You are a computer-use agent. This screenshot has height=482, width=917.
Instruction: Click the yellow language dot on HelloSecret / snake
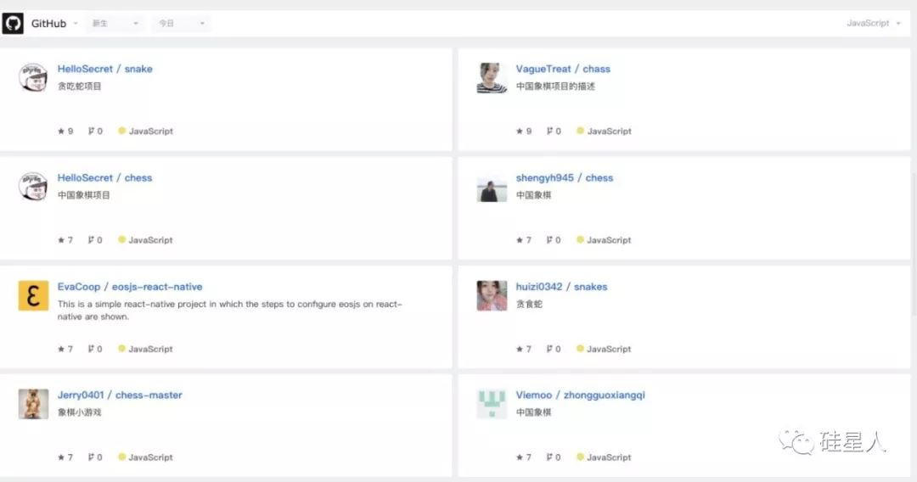pyautogui.click(x=121, y=131)
